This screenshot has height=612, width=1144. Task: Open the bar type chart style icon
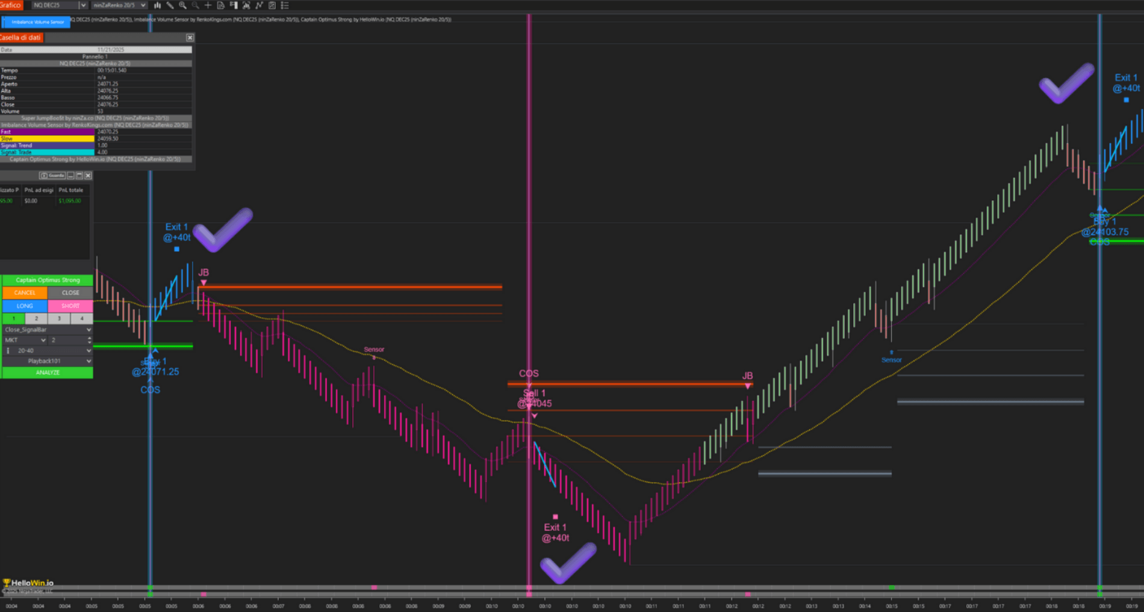click(x=157, y=5)
